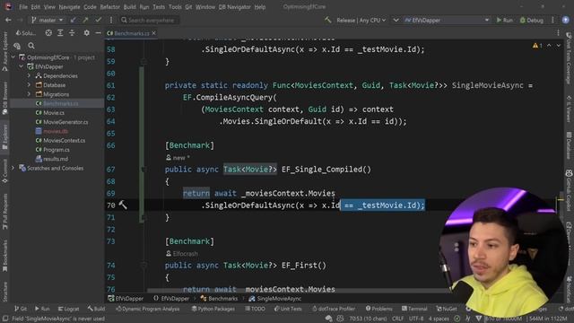Open Dynamic Program Analysis tool window
The image size is (574, 323).
[147, 309]
